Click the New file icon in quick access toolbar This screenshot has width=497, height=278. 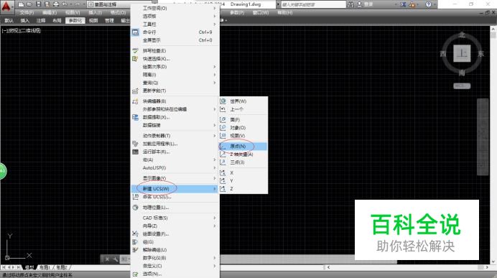click(x=21, y=4)
